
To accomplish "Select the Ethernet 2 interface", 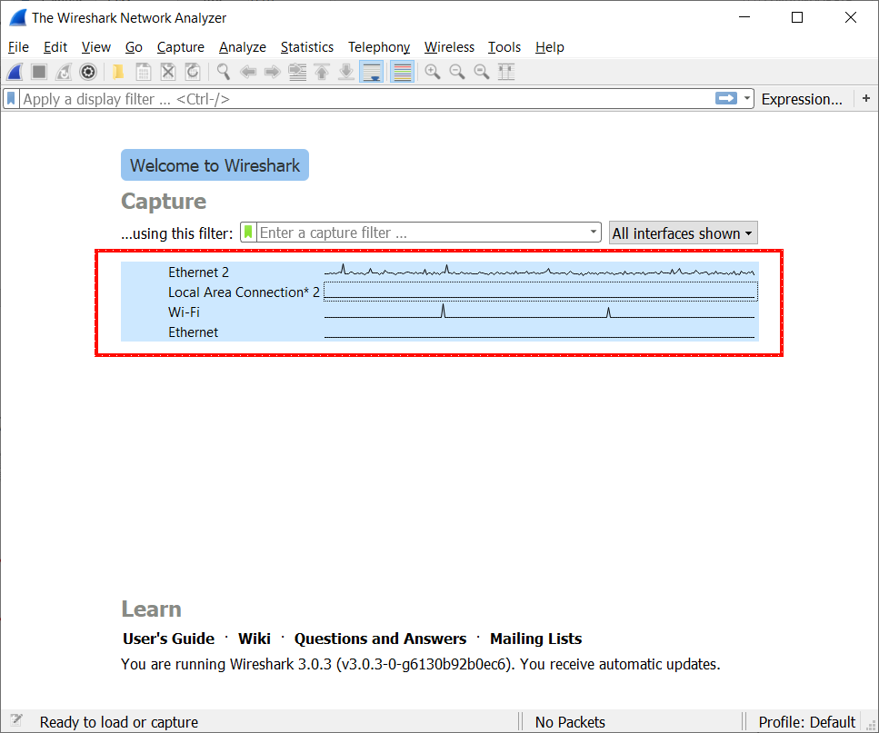I will coord(440,272).
